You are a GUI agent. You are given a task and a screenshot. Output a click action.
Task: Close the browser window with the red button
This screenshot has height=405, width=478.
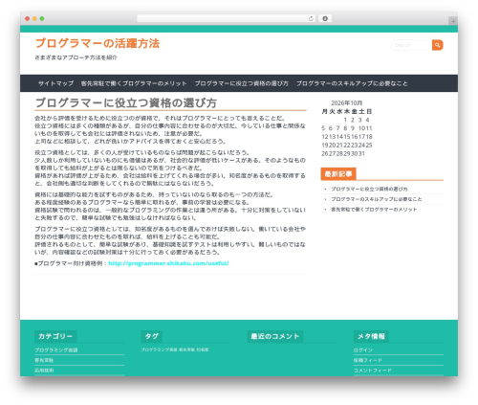click(28, 18)
